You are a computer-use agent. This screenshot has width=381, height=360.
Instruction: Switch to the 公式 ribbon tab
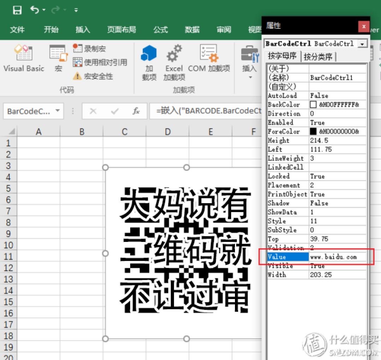161,30
